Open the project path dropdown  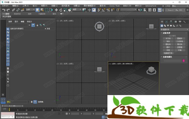175,10
